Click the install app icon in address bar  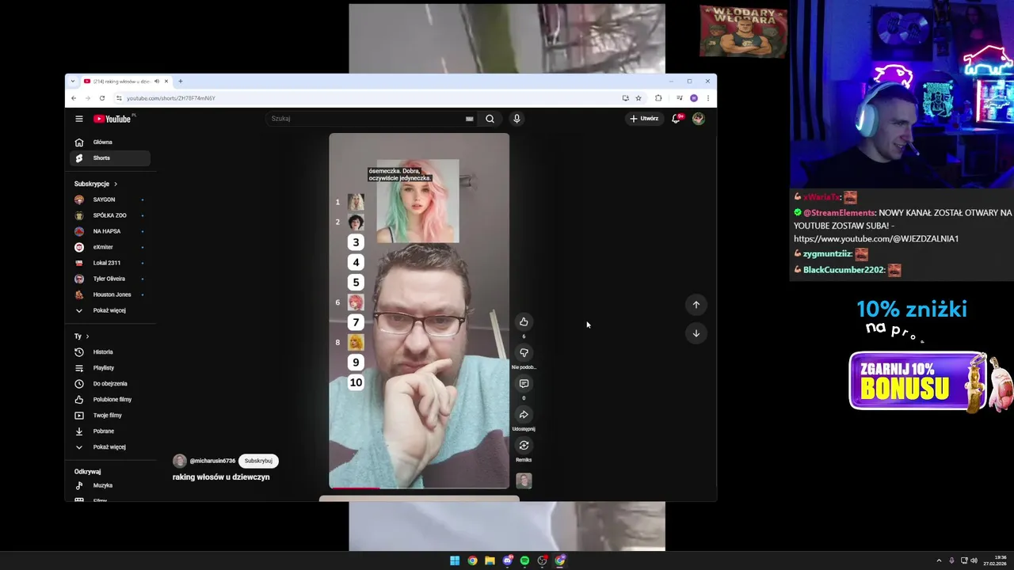625,98
